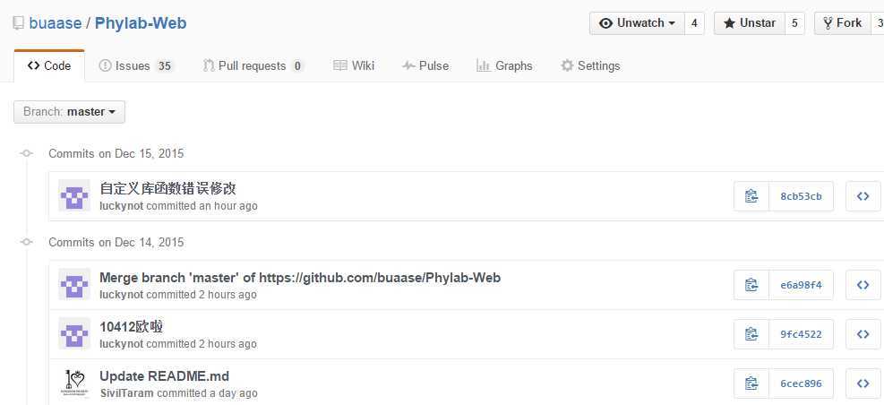Browse repository files at commit 6cec896

(x=863, y=383)
